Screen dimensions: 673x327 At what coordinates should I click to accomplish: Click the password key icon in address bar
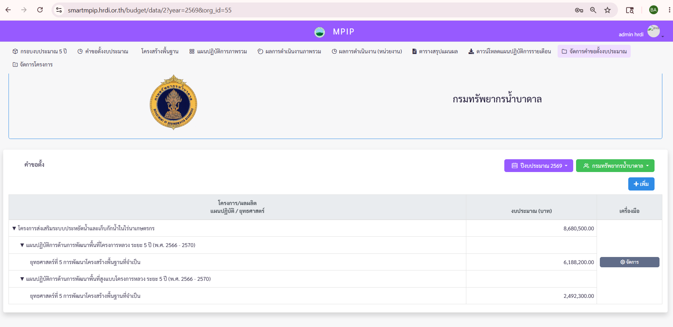coord(579,10)
